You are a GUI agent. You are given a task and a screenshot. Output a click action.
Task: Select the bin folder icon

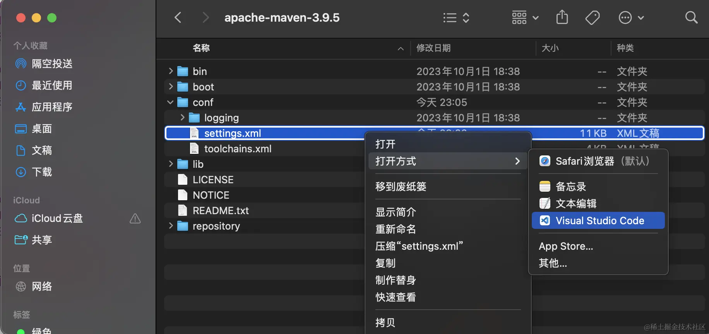[183, 72]
